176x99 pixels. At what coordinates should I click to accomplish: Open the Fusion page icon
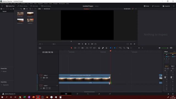tap(77, 94)
